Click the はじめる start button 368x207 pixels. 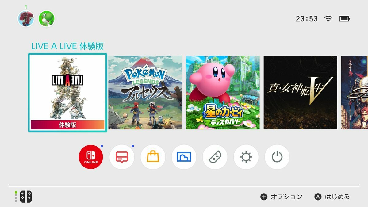332,197
